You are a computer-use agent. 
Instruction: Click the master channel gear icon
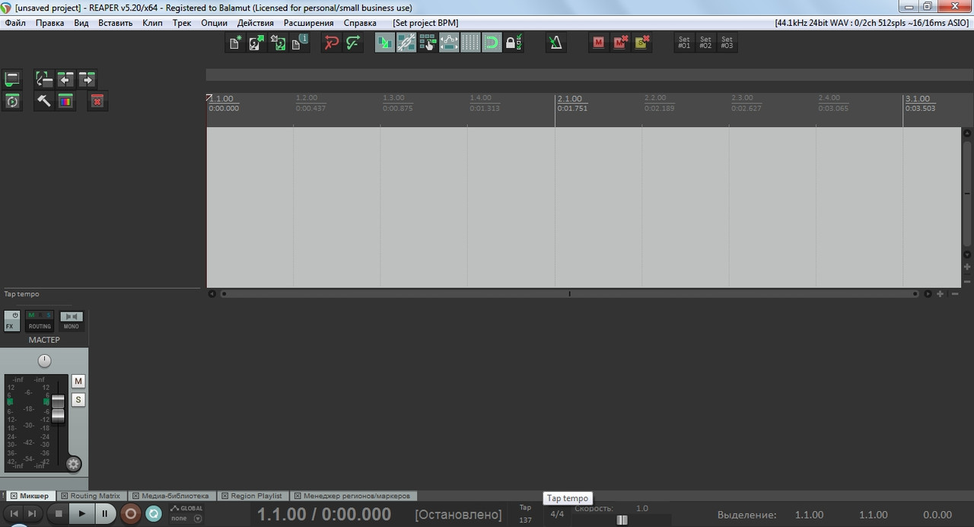pos(73,463)
